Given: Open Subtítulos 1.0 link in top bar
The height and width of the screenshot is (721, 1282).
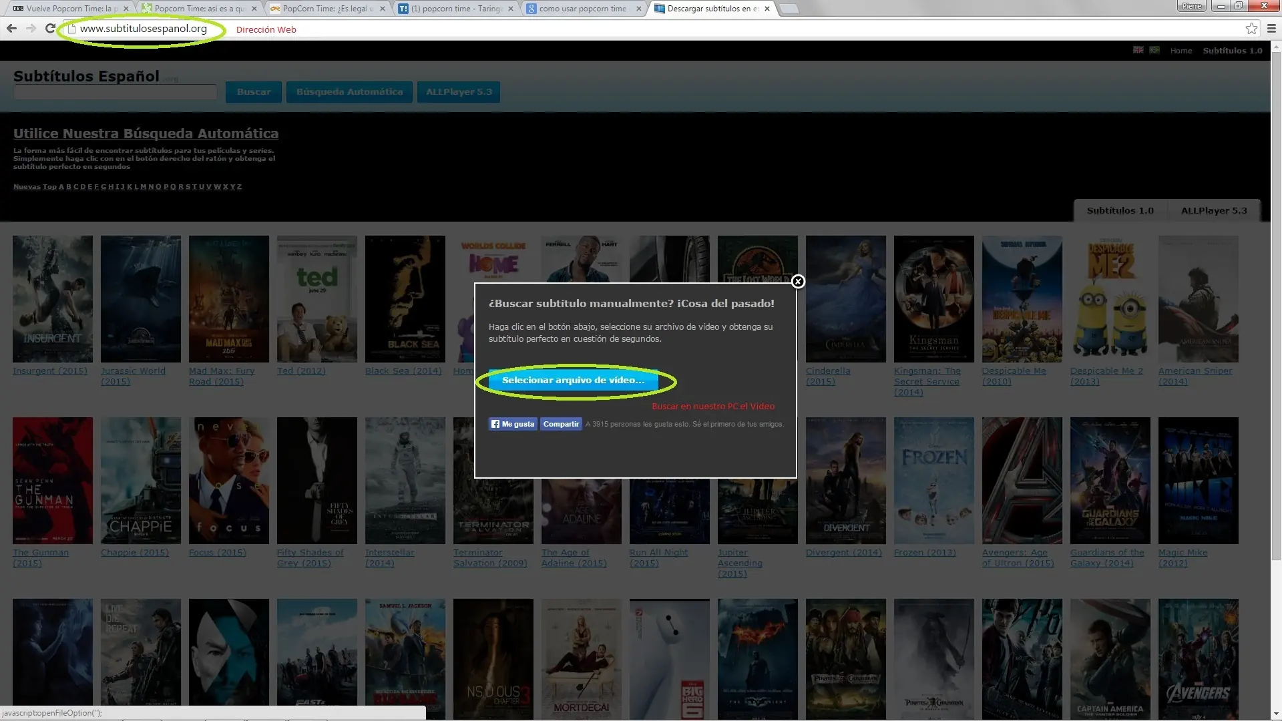Looking at the screenshot, I should [1233, 51].
